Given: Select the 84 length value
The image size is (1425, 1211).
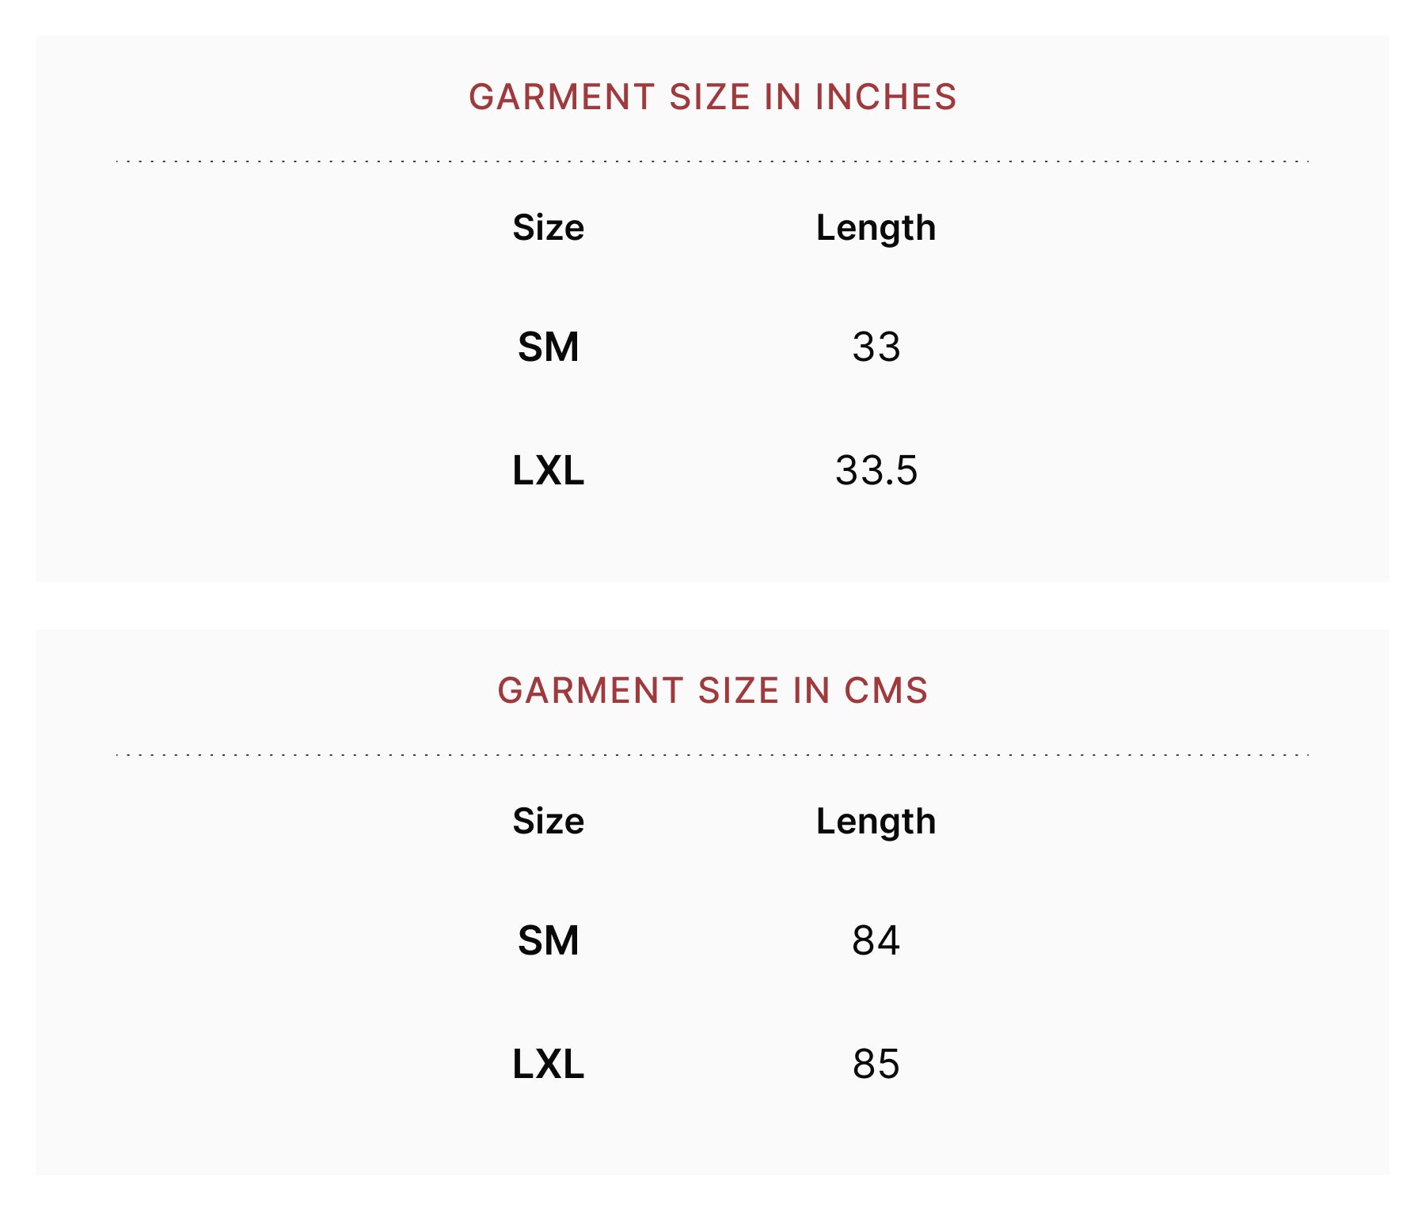Looking at the screenshot, I should 876,940.
